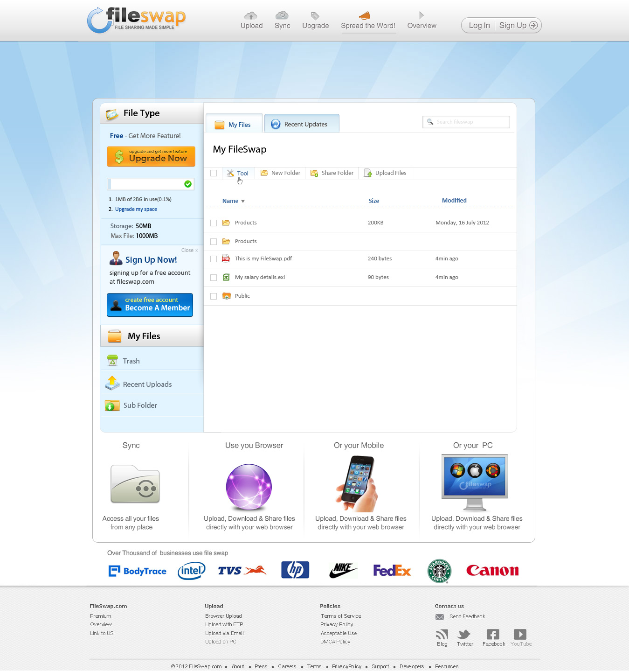Open the Tool menu in file toolbar
This screenshot has height=671, width=629.
pos(238,173)
